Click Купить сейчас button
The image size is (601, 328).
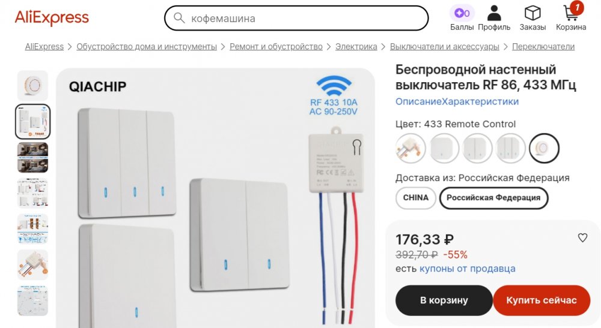pyautogui.click(x=542, y=300)
